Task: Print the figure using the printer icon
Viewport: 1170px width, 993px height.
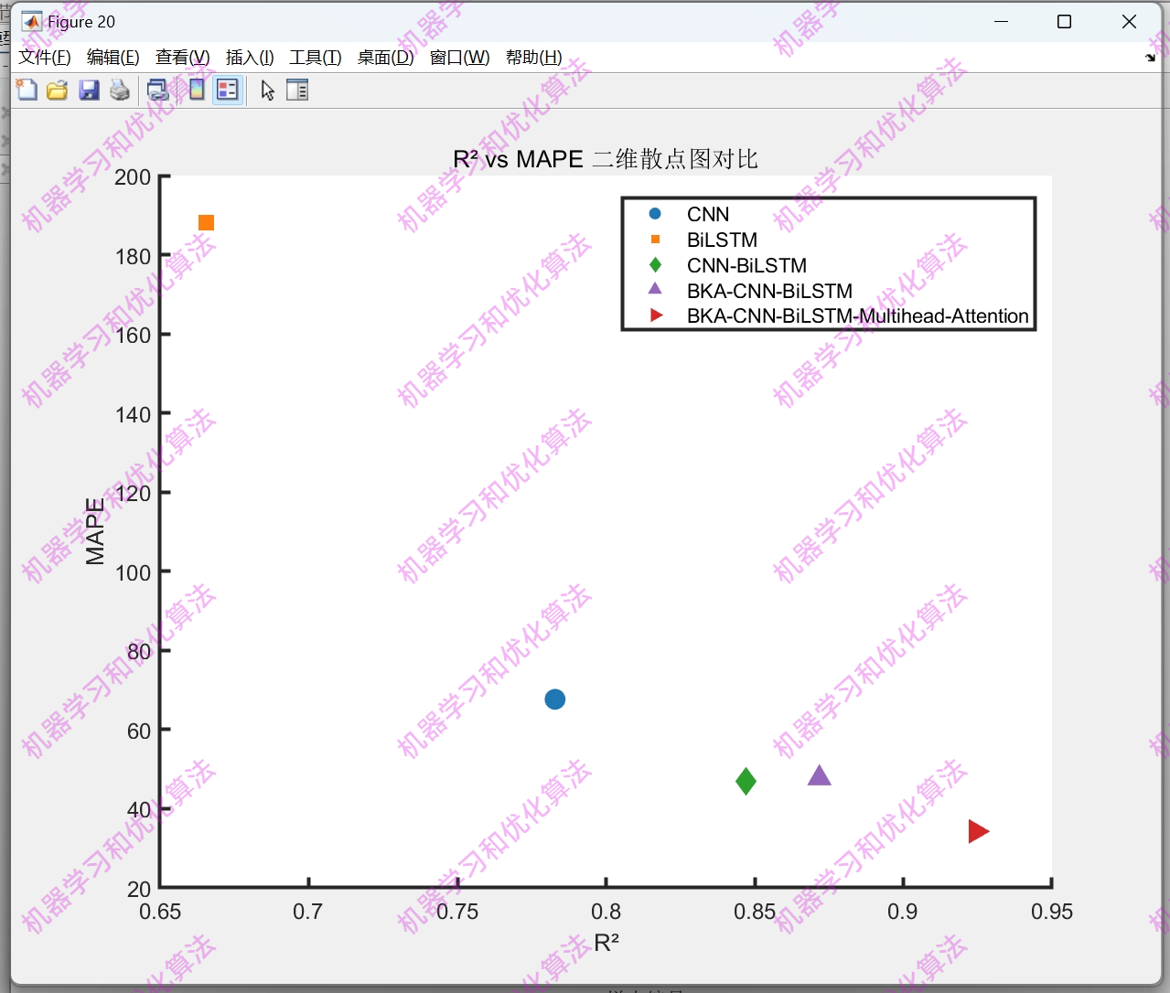Action: [120, 90]
